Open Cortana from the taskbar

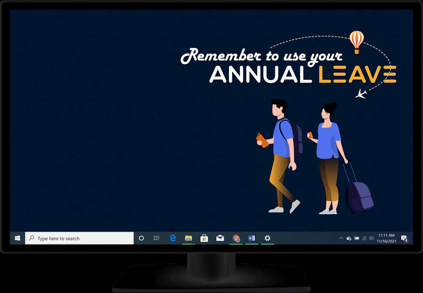pyautogui.click(x=141, y=239)
